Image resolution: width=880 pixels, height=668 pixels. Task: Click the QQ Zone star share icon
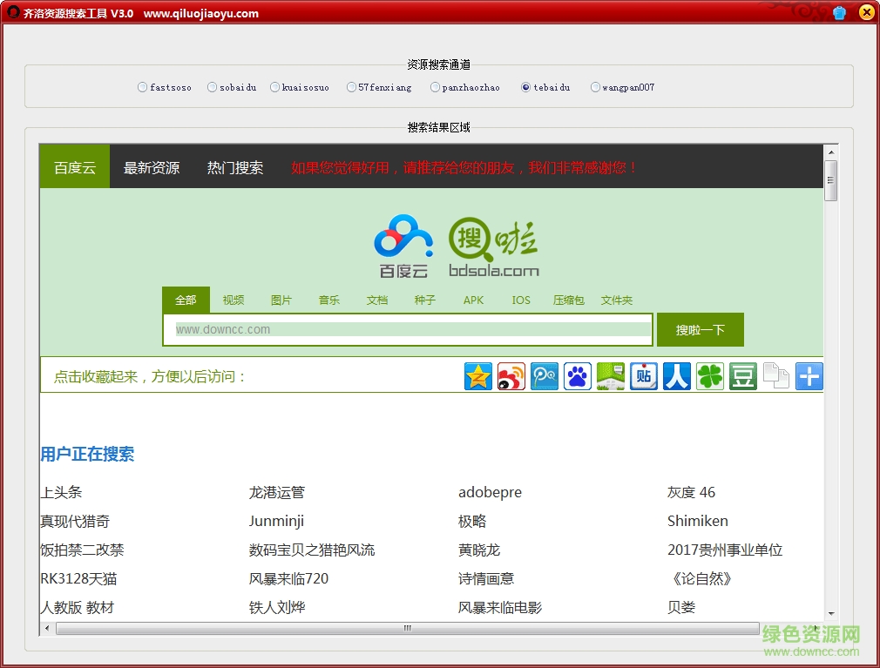point(477,375)
